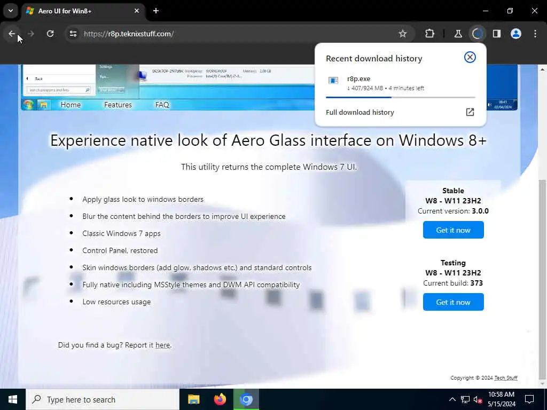Open the bug report 'here' link
Image resolution: width=547 pixels, height=410 pixels.
[x=162, y=345]
